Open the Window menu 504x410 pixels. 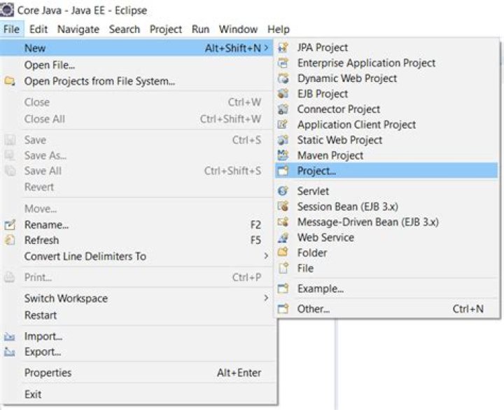pyautogui.click(x=238, y=29)
